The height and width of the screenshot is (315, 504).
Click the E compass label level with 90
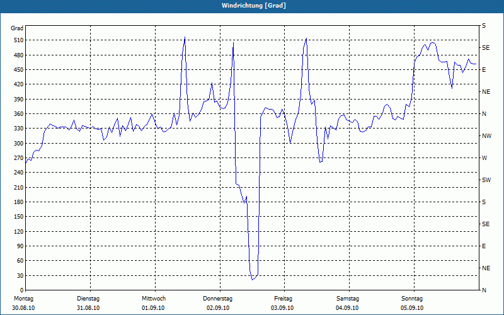(484, 246)
